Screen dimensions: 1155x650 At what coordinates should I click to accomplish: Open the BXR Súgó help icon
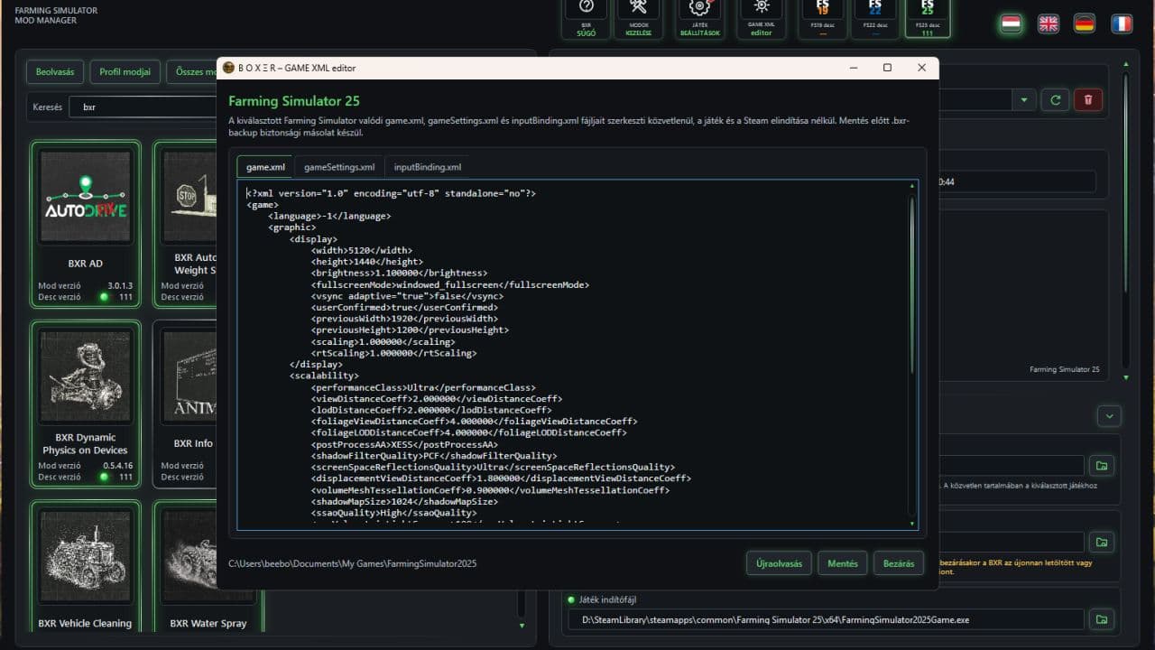587,17
